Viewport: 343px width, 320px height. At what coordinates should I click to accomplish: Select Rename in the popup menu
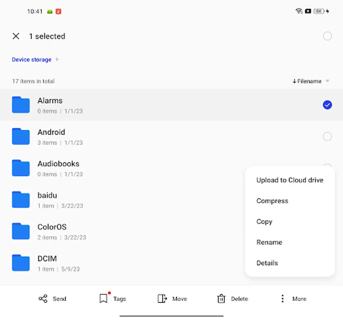click(269, 242)
